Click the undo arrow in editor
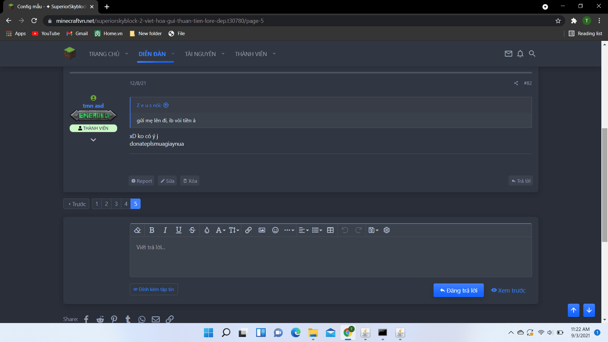608x342 pixels. tap(345, 230)
